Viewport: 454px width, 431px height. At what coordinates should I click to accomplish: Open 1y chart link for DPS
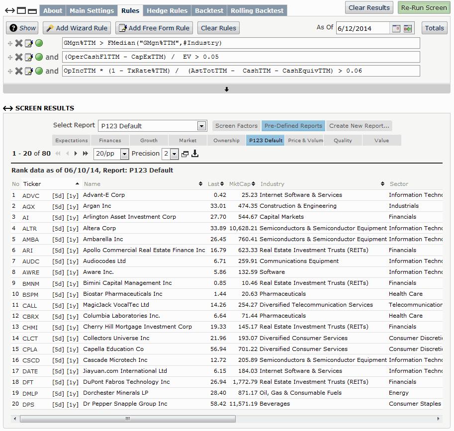tap(73, 404)
